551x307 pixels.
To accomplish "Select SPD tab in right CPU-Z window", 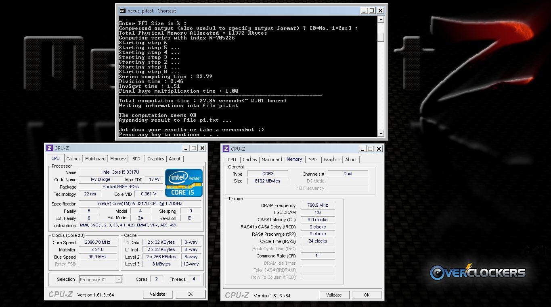I will coord(313,160).
